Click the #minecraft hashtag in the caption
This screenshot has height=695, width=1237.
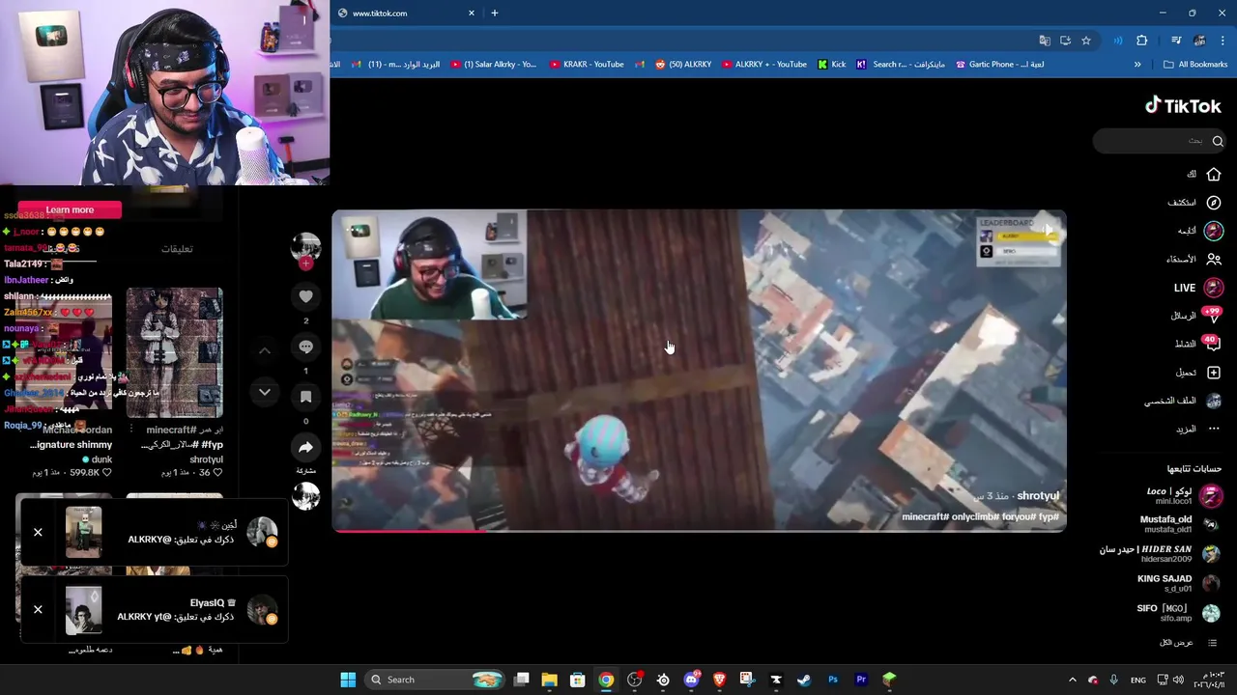(926, 517)
